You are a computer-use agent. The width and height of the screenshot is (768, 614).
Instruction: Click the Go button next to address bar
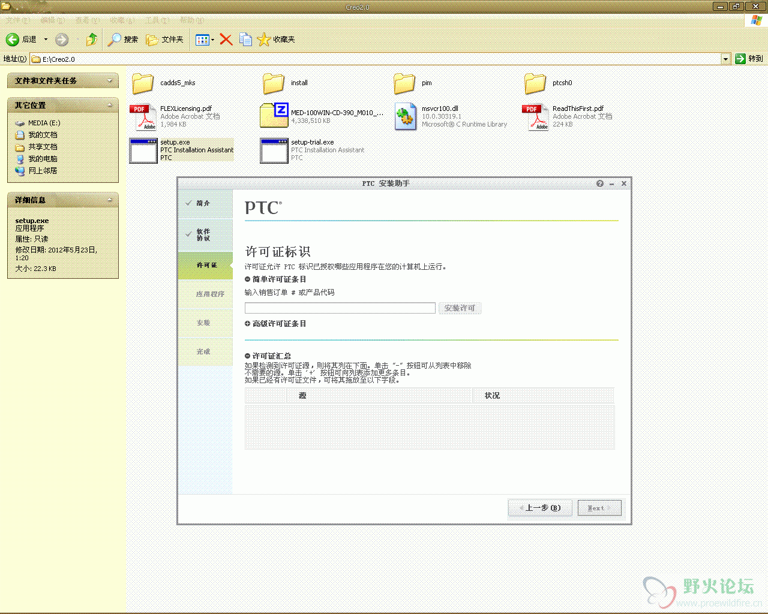749,59
